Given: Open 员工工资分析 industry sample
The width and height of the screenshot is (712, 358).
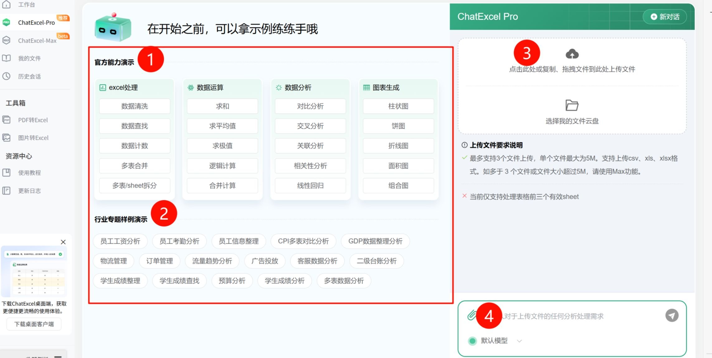Looking at the screenshot, I should (120, 241).
